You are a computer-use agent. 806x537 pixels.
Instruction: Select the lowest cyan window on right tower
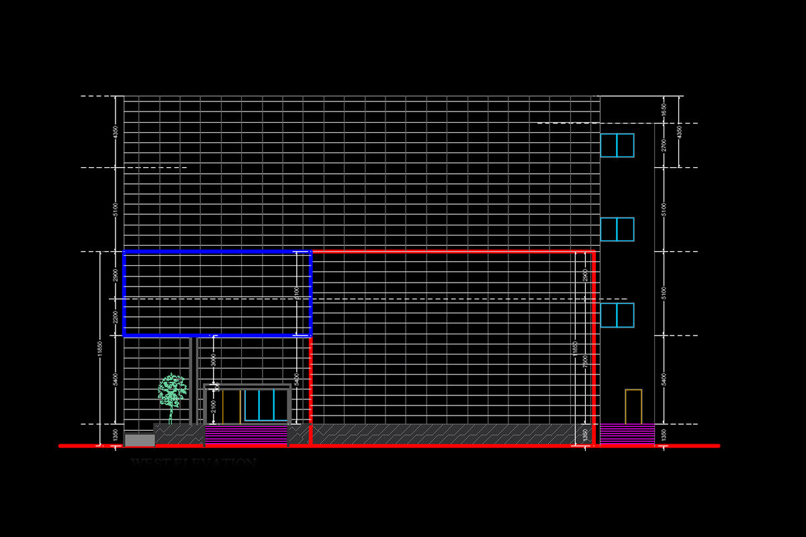coord(617,315)
